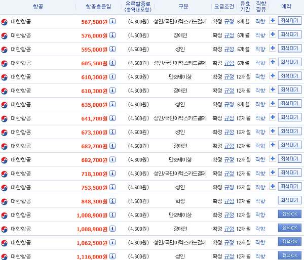Click the info icon next to 673,100원

pyautogui.click(x=112, y=132)
